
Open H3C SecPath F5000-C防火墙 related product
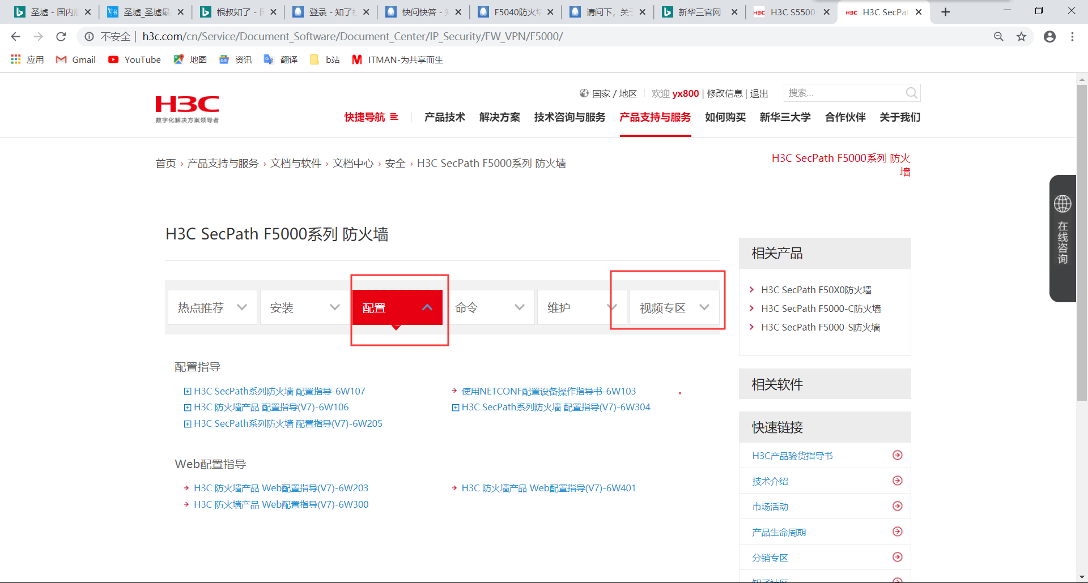coord(821,308)
